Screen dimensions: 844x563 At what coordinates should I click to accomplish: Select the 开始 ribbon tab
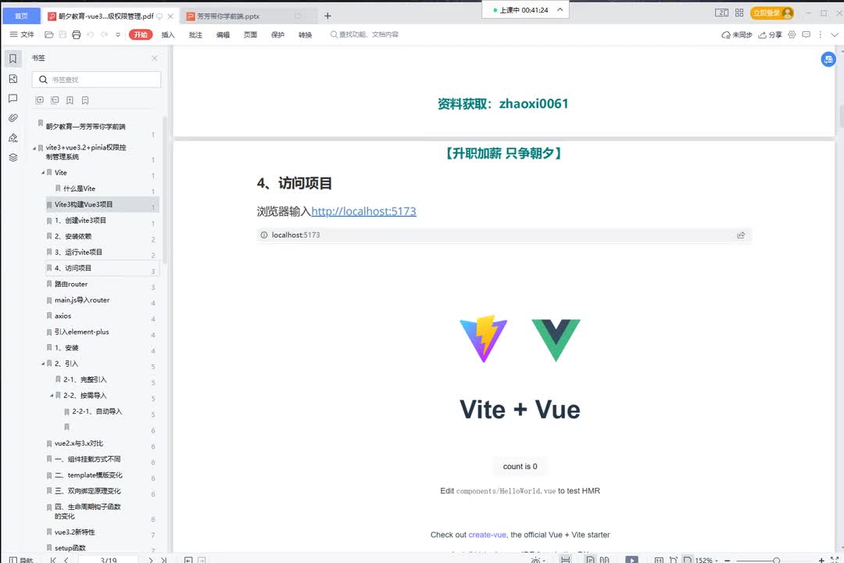tap(141, 34)
